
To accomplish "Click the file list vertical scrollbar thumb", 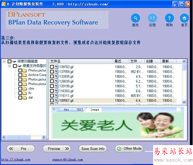I will 184,67.
